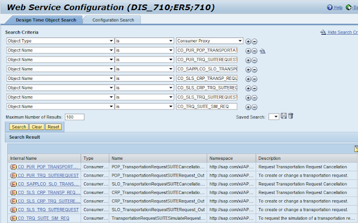The width and height of the screenshot is (358, 223).
Task: Select TransportationRequestSUITESimulateRequest name cell
Action: [158, 218]
